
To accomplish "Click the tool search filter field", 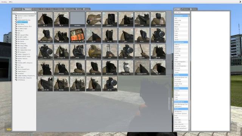I will [x=182, y=12].
